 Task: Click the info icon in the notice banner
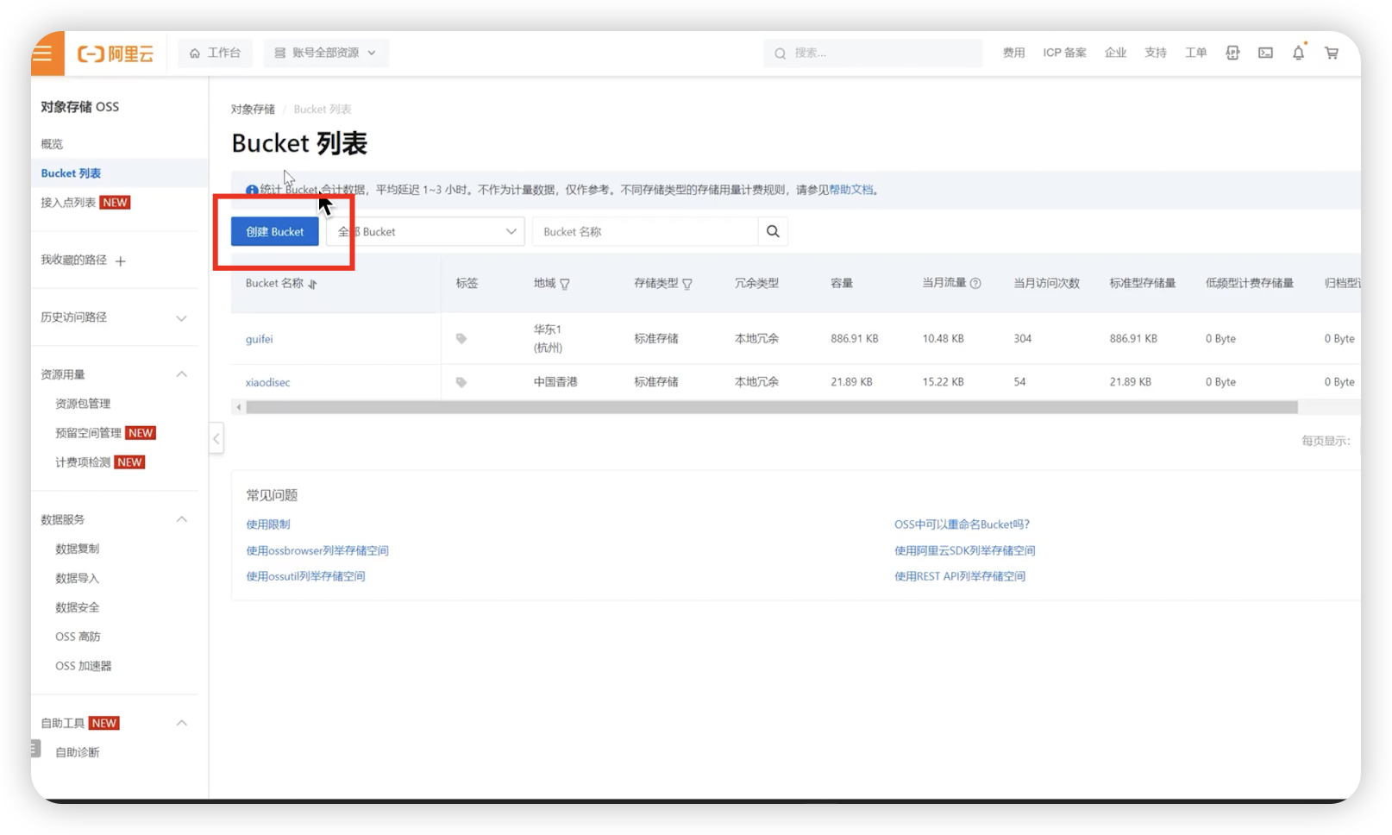(x=252, y=190)
